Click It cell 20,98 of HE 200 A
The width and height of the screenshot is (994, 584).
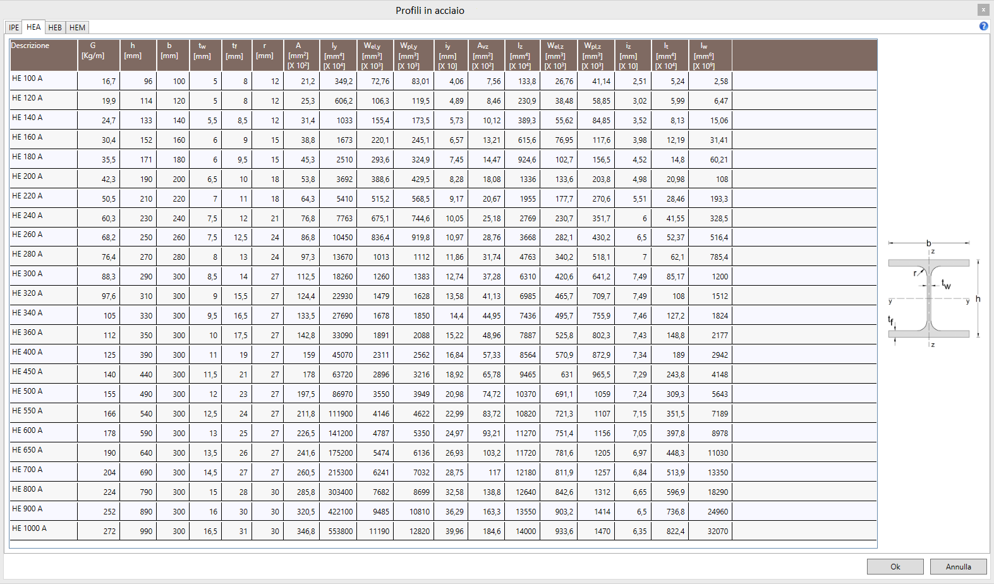coord(670,179)
